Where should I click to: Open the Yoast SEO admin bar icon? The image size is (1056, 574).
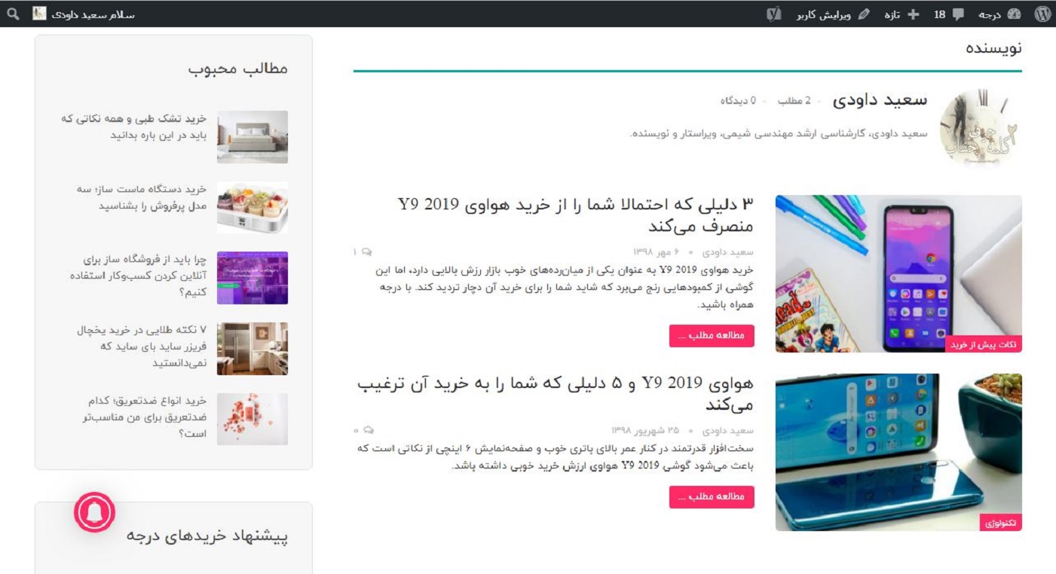click(x=773, y=14)
